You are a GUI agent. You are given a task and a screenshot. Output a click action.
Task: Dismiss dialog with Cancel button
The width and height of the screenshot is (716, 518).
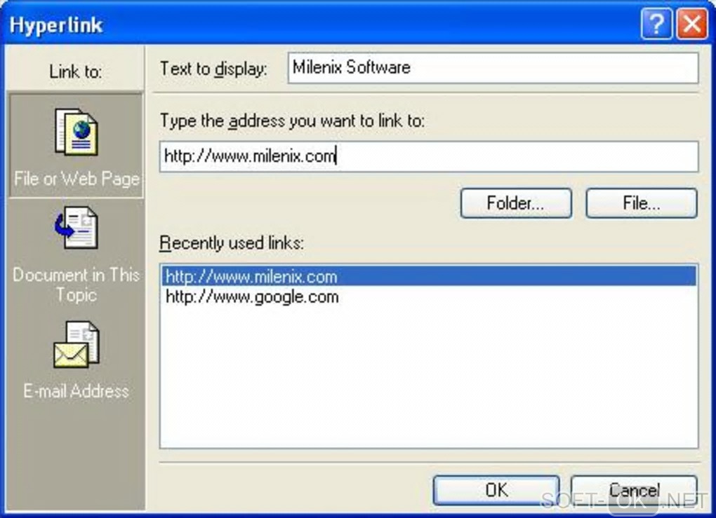coord(635,490)
